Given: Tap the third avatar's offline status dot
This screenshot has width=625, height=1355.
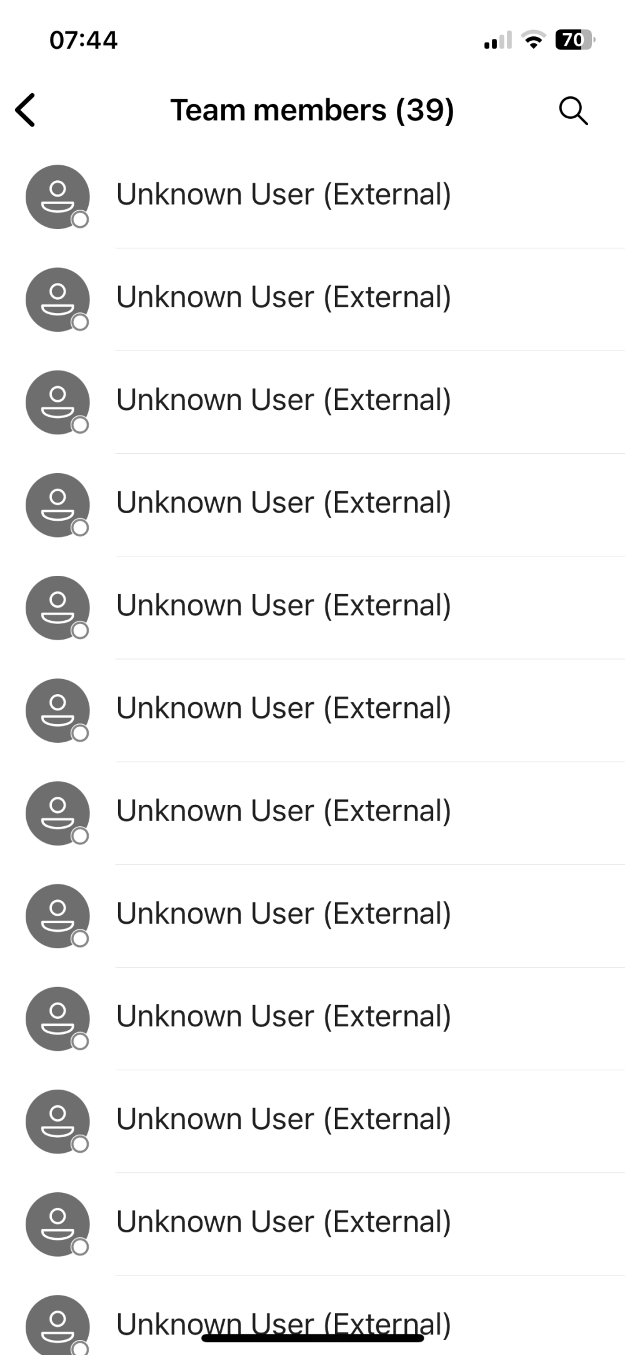Looking at the screenshot, I should pos(80,424).
